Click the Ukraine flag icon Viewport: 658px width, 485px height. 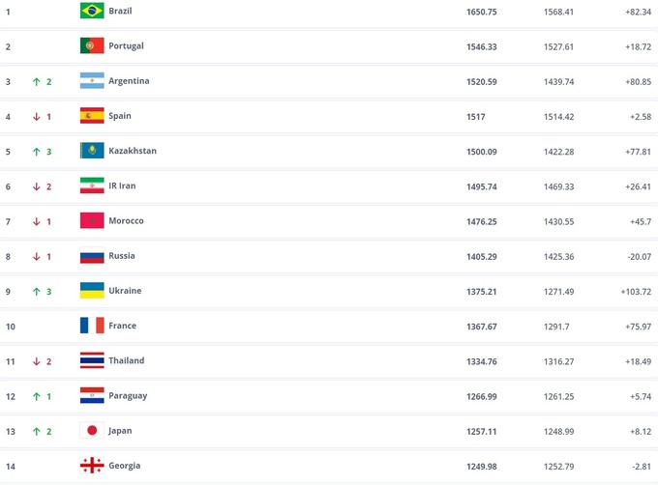(92, 290)
